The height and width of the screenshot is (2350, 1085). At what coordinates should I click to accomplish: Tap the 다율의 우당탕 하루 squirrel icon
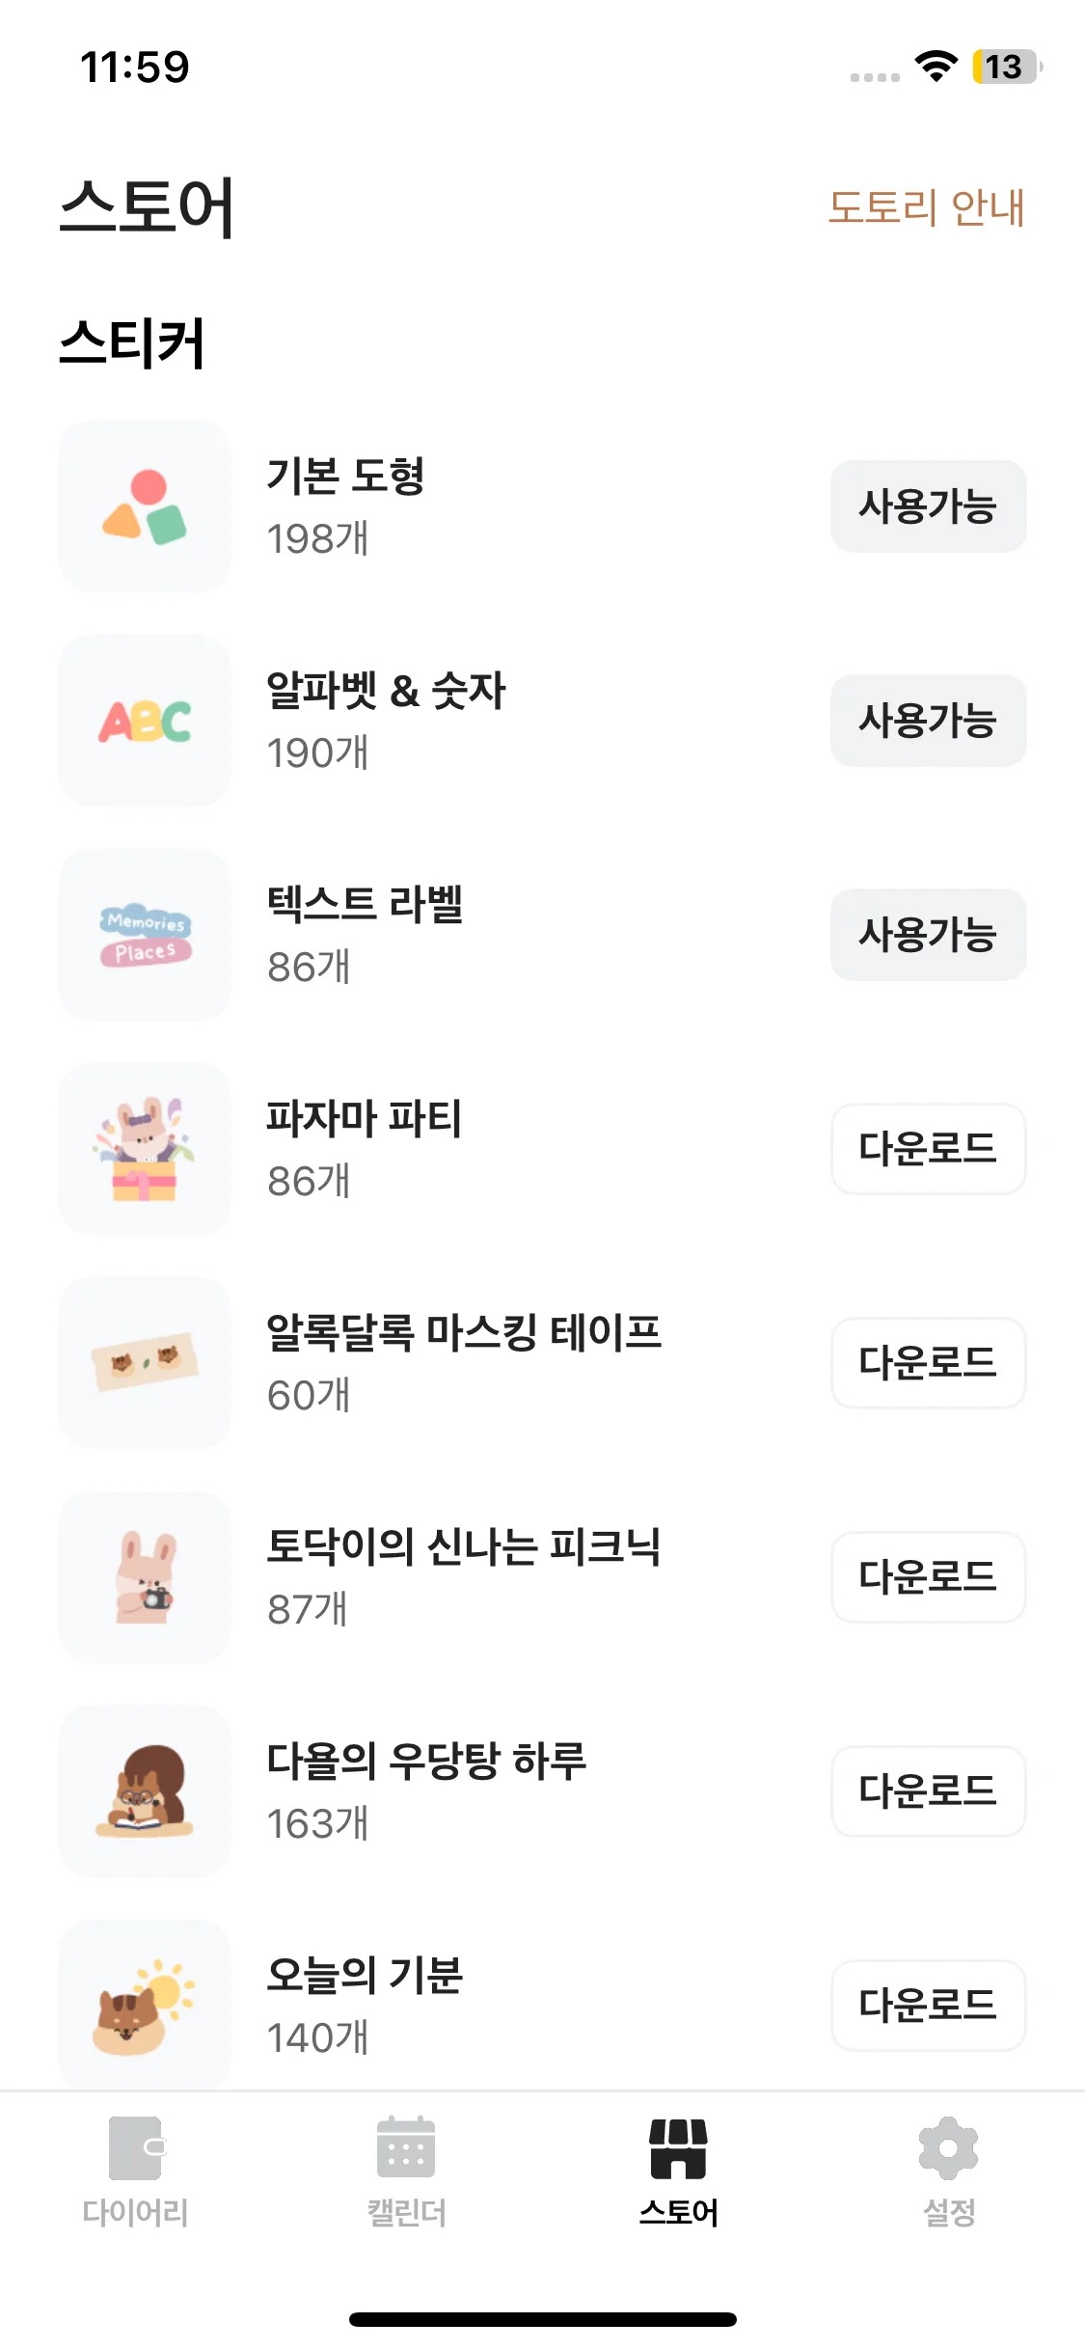tap(145, 1791)
